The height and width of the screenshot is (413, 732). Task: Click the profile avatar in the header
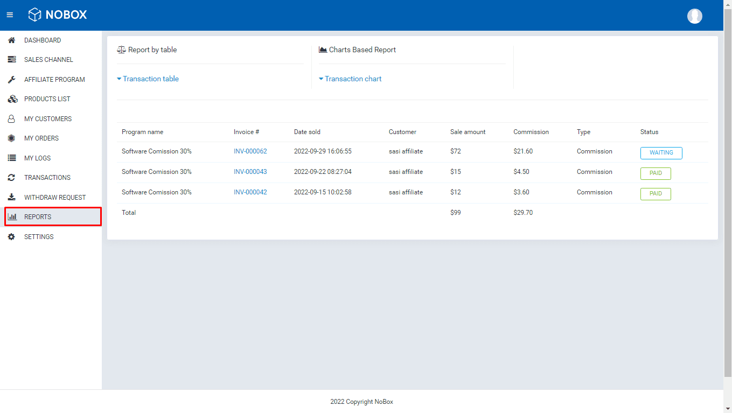coord(694,16)
